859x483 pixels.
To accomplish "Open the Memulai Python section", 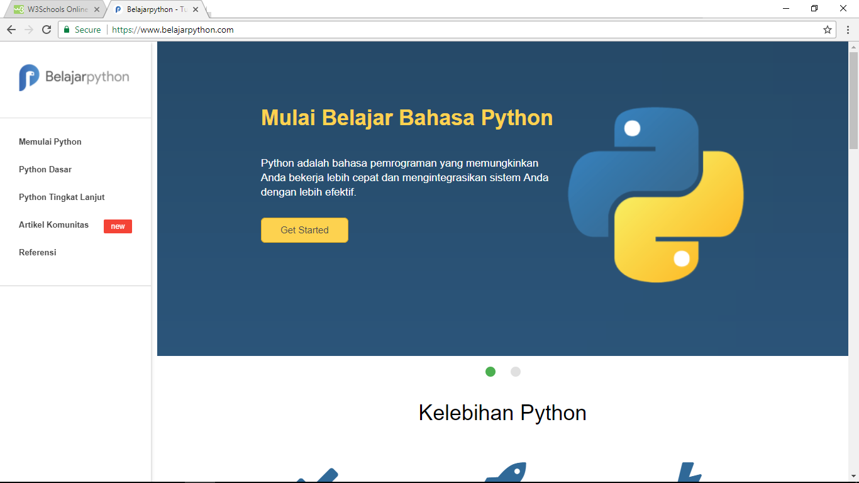I will pos(50,142).
